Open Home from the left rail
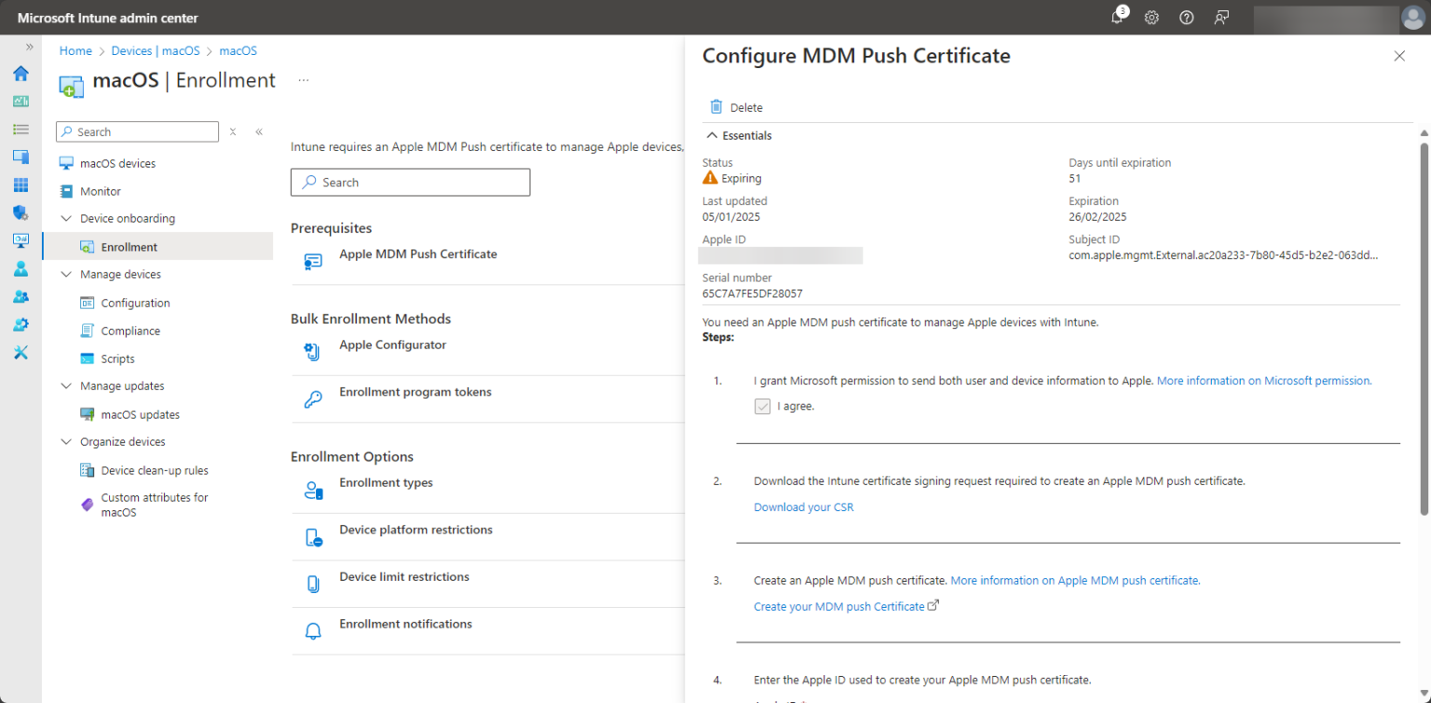Screen dimensions: 1431x703 [x=20, y=74]
